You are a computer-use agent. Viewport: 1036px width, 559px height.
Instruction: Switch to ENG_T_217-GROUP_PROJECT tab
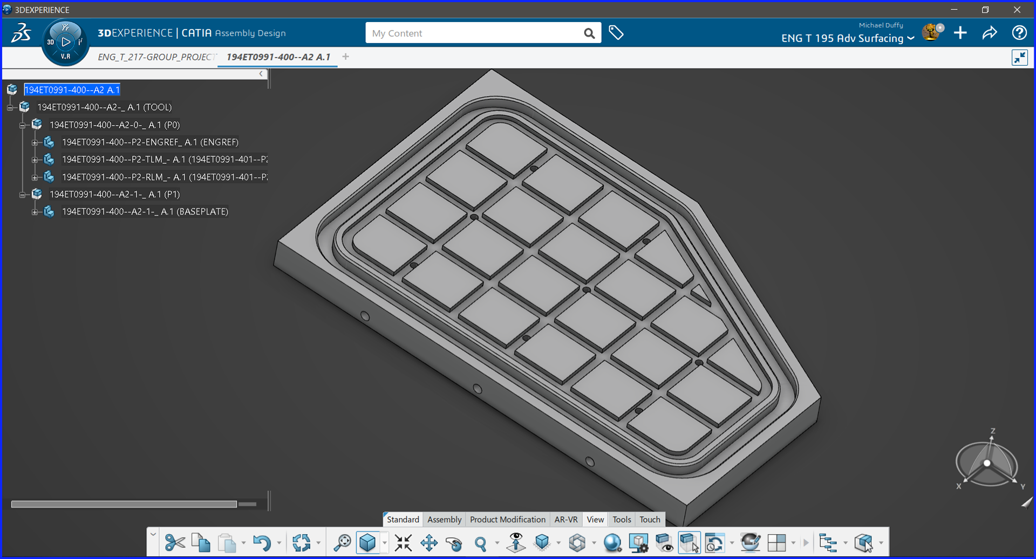(x=157, y=57)
